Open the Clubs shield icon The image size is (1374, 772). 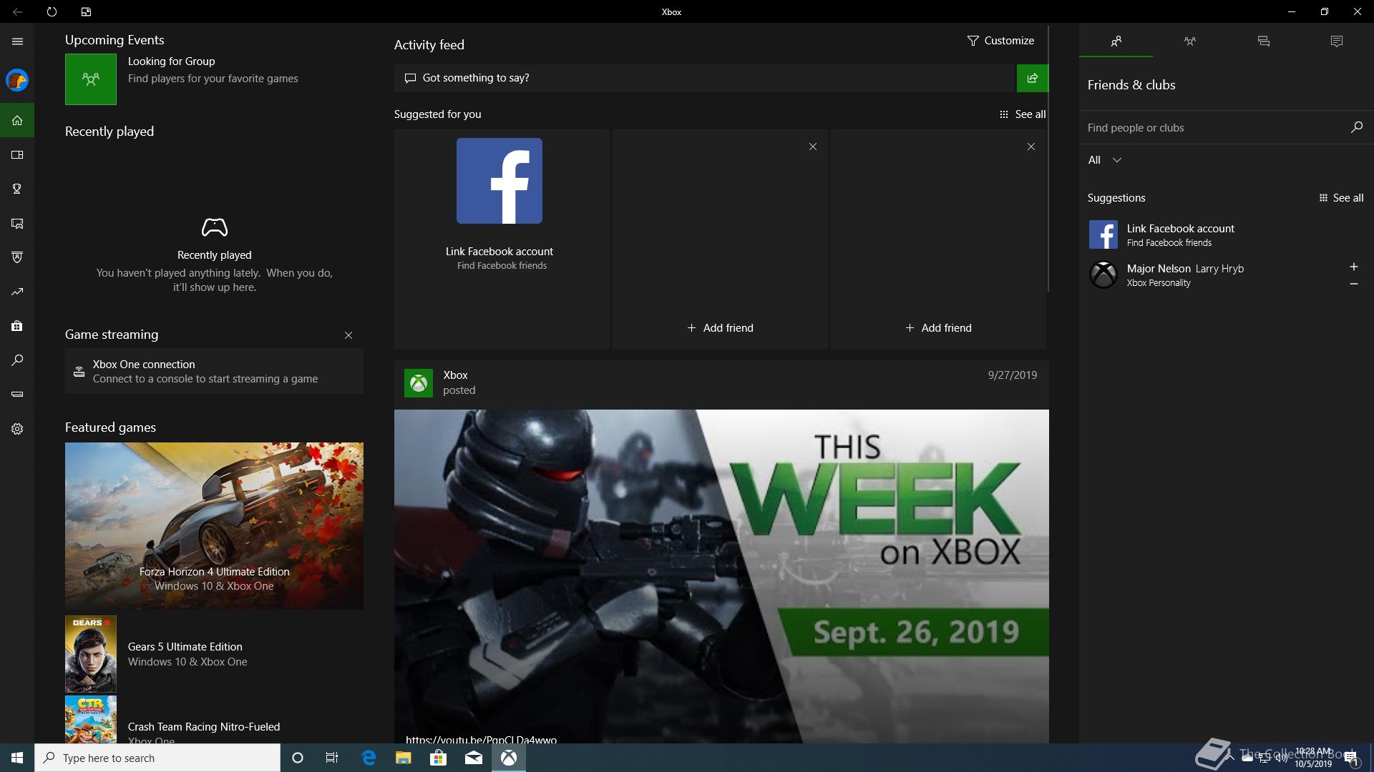tap(17, 257)
